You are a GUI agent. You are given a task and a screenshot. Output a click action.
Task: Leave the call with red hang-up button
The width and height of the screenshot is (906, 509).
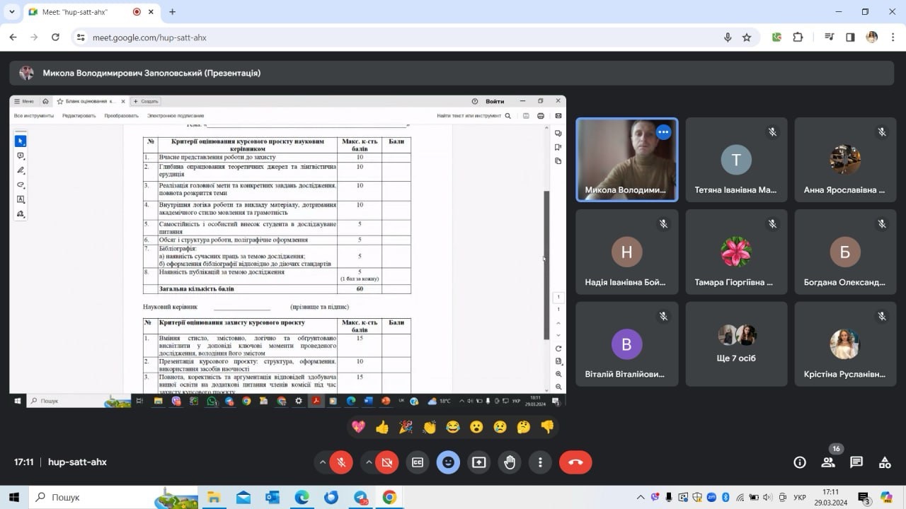(575, 462)
